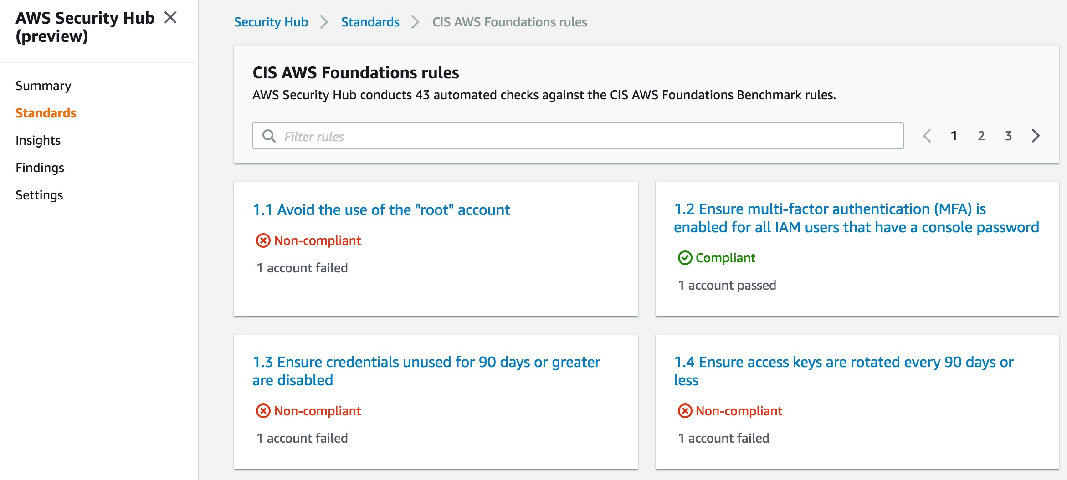
Task: Open Insights from the sidebar
Action: 38,140
